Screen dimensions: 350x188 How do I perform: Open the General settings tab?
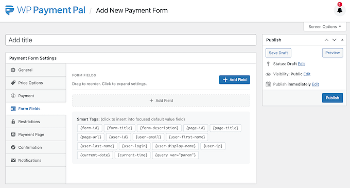coord(36,70)
